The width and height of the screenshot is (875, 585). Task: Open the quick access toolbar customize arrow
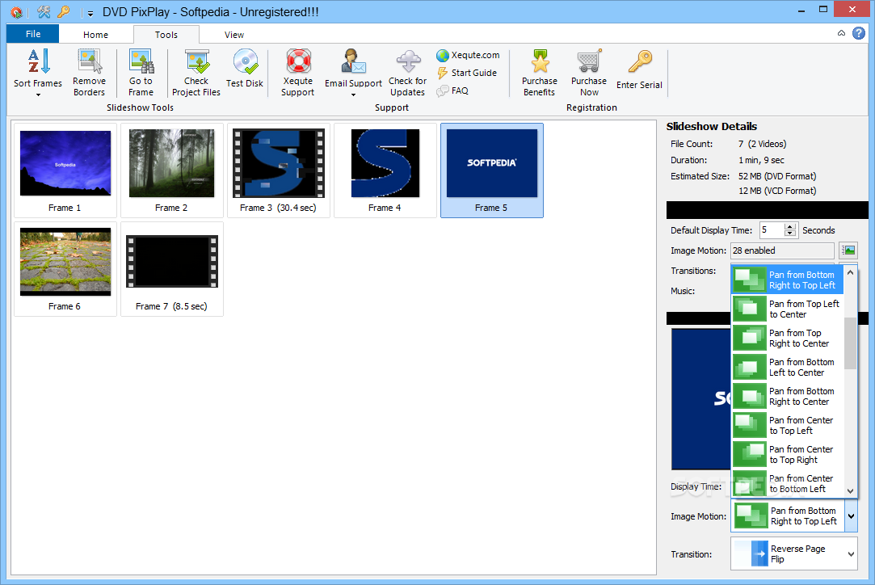tap(90, 13)
